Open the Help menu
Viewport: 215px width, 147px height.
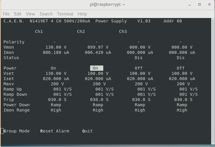[x=82, y=14]
